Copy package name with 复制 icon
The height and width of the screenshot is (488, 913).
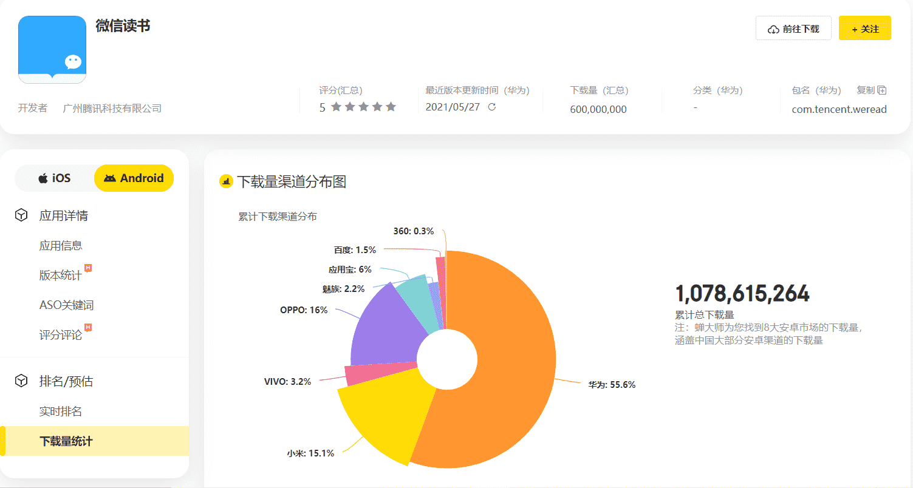pos(882,90)
